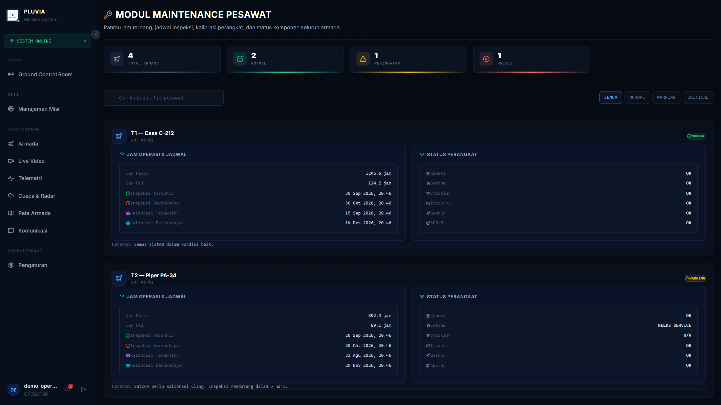Viewport: 721px width, 405px height.
Task: Click the Total Armada plane icon
Action: [x=117, y=59]
